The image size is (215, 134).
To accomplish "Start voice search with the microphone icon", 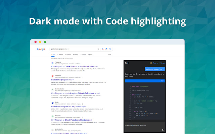I will [x=103, y=49].
